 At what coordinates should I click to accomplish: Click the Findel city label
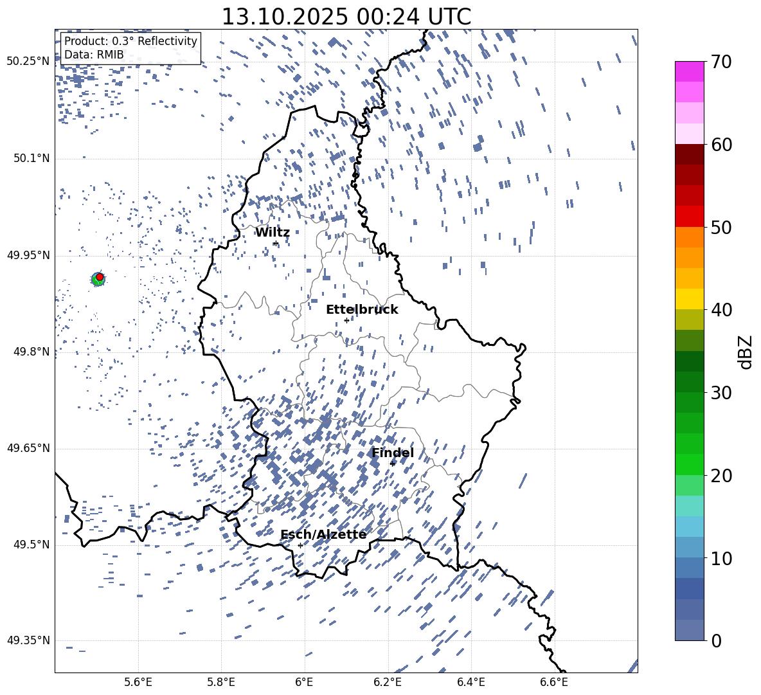tap(393, 453)
